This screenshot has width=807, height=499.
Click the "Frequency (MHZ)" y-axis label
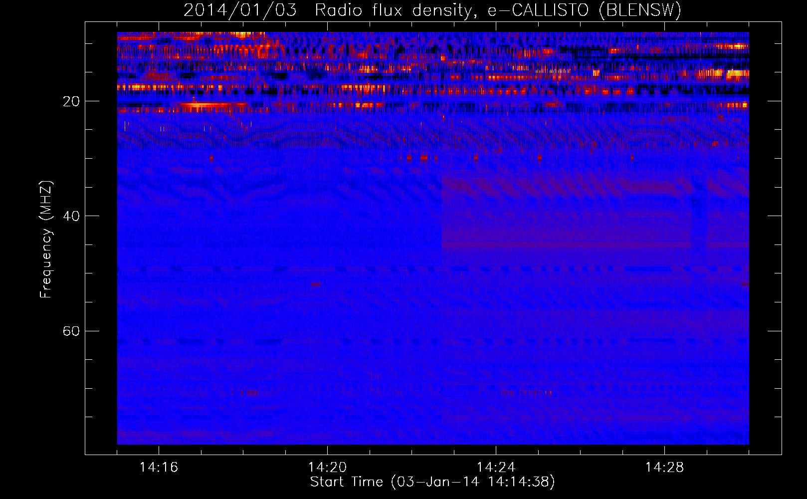46,240
